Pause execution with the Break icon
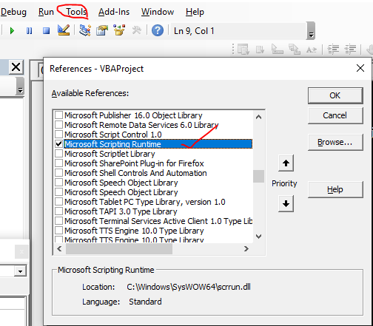 pos(29,31)
